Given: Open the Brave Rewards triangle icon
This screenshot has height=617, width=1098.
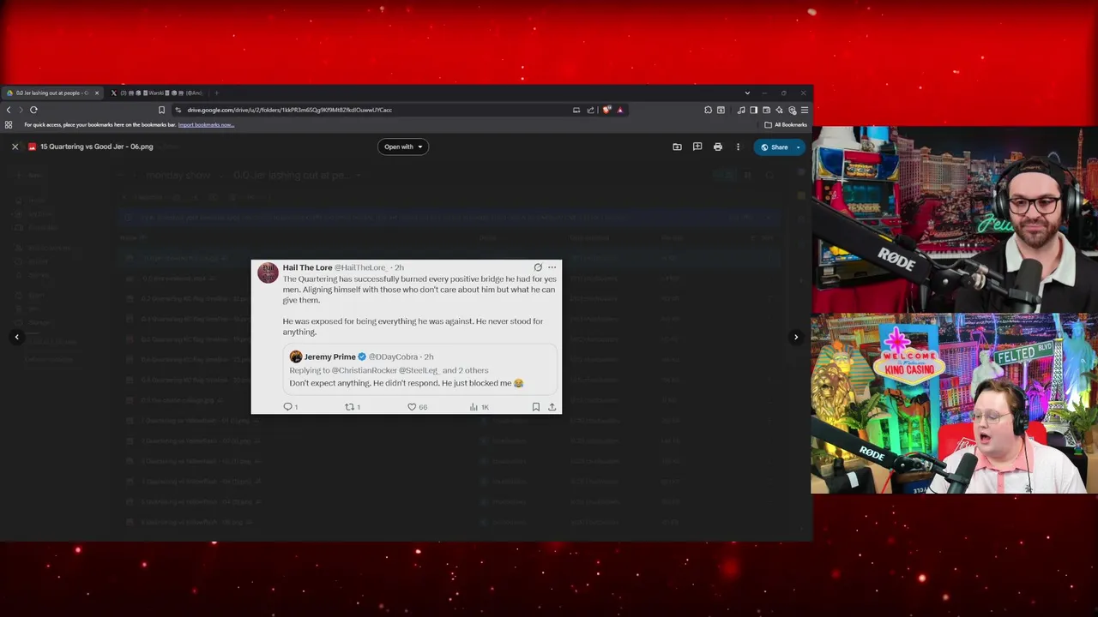Looking at the screenshot, I should tap(620, 110).
